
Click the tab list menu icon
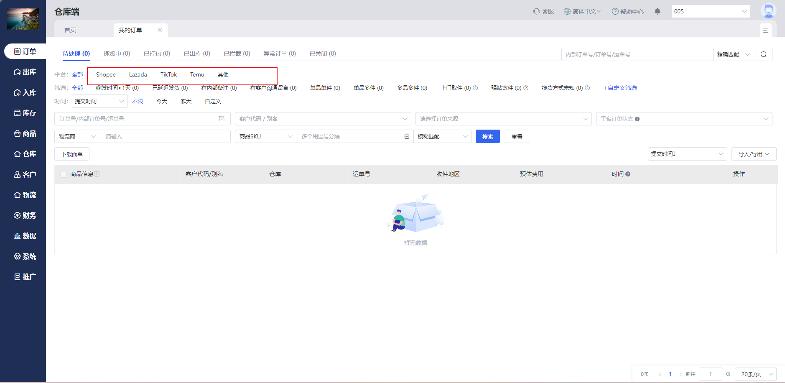[765, 30]
